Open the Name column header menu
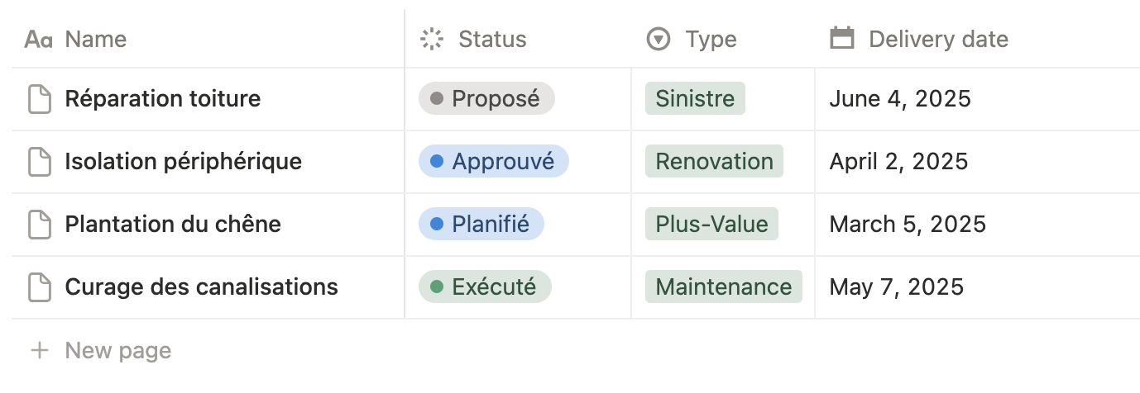1140x393 pixels. point(96,39)
